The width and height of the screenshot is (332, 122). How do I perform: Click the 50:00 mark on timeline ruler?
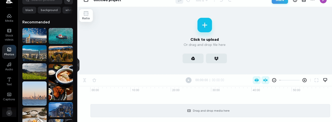pos(296,90)
